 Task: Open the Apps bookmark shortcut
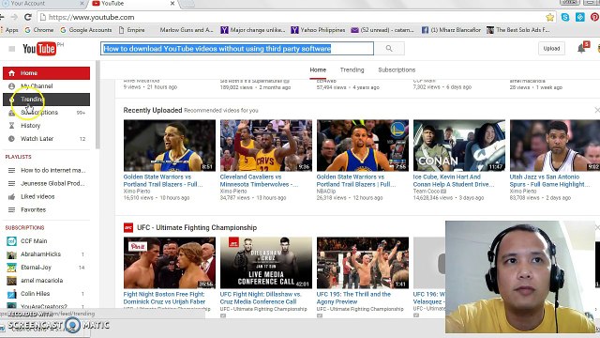tap(9, 30)
